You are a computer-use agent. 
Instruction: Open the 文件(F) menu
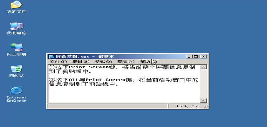point(58,62)
